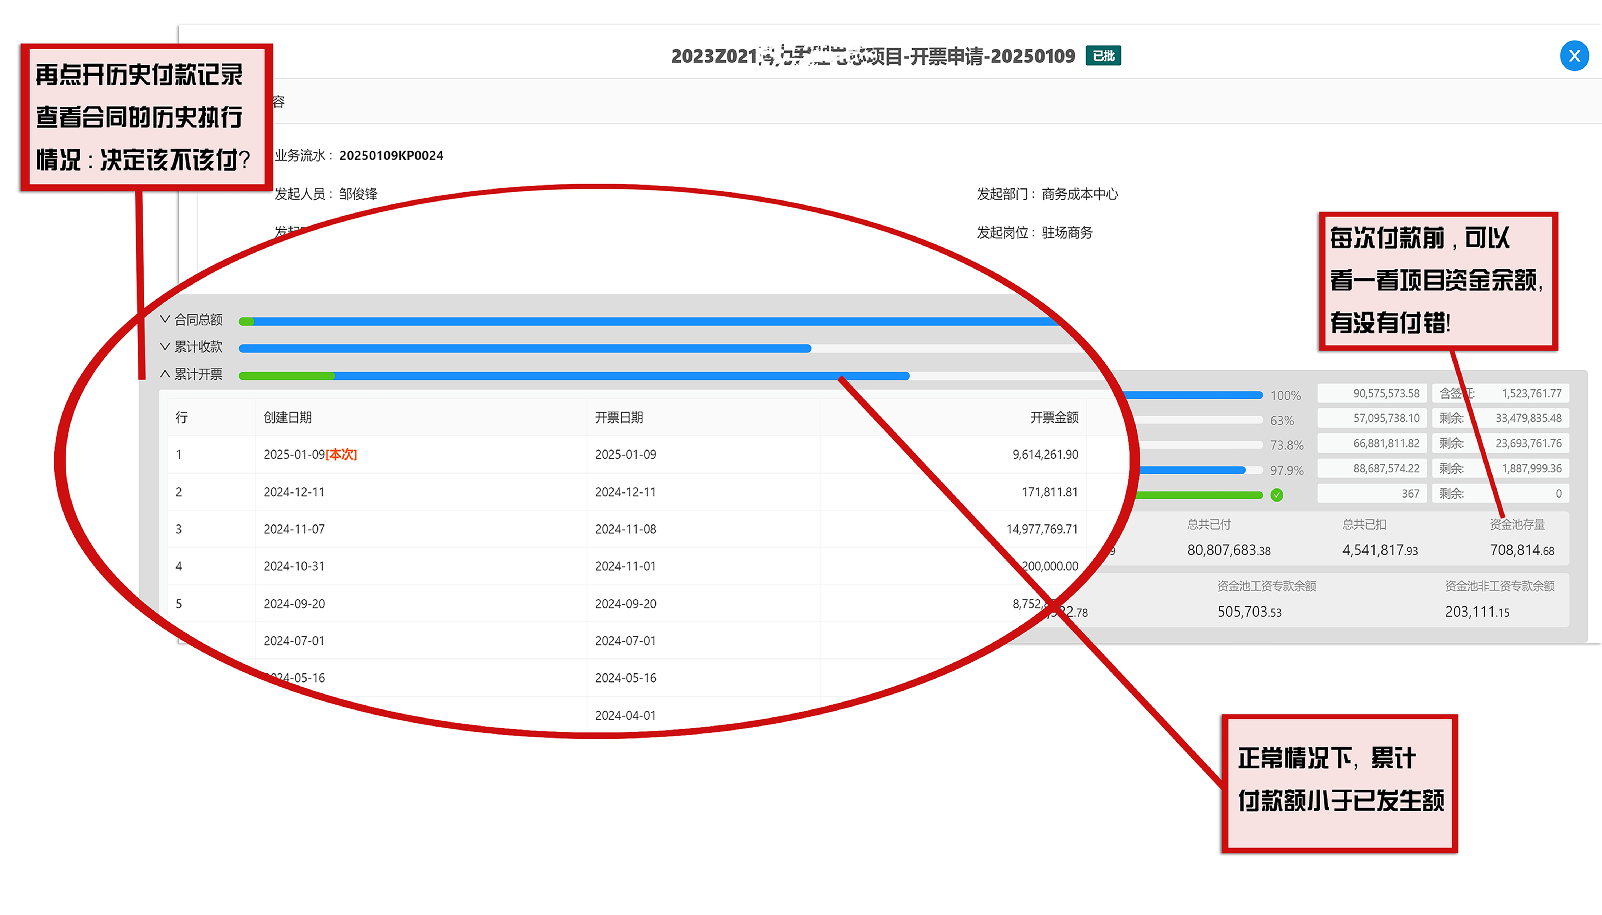The width and height of the screenshot is (1602, 915).
Task: Select row created 2024-10-31
Action: coord(627,566)
